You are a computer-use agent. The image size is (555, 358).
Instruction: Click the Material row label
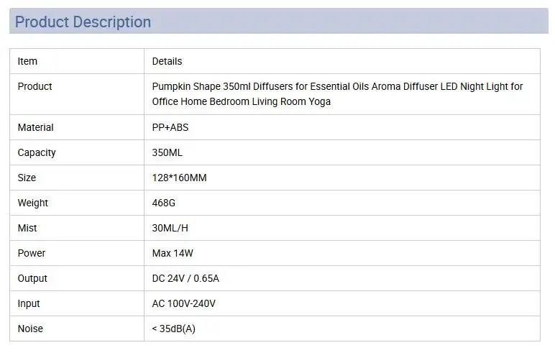[35, 127]
